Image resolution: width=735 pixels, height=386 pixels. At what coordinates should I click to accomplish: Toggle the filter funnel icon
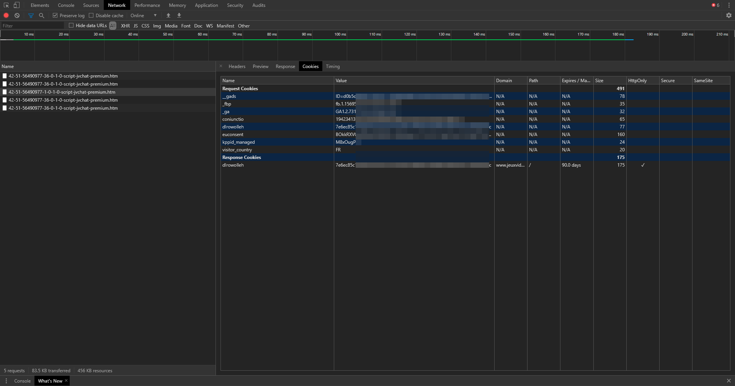pyautogui.click(x=31, y=16)
